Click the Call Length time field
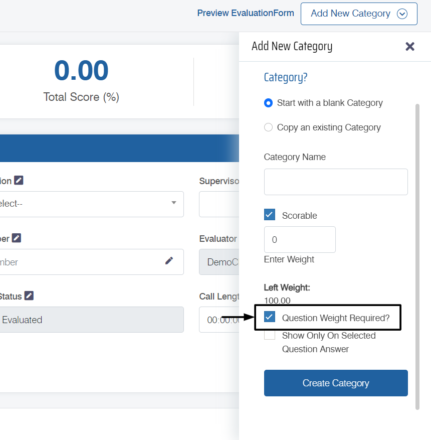 click(x=219, y=320)
